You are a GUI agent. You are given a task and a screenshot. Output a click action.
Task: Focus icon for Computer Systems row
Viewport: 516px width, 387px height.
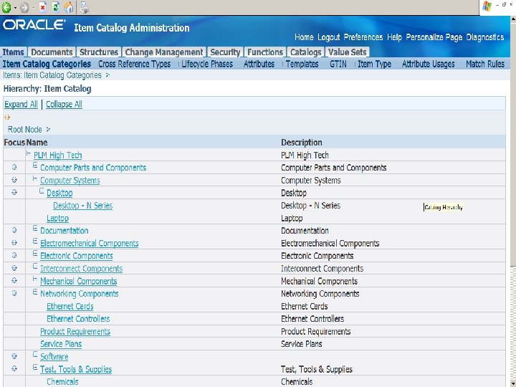14,180
